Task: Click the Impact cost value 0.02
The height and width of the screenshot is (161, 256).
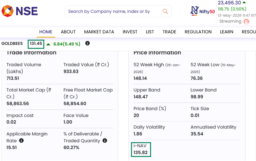Action: (x=11, y=122)
